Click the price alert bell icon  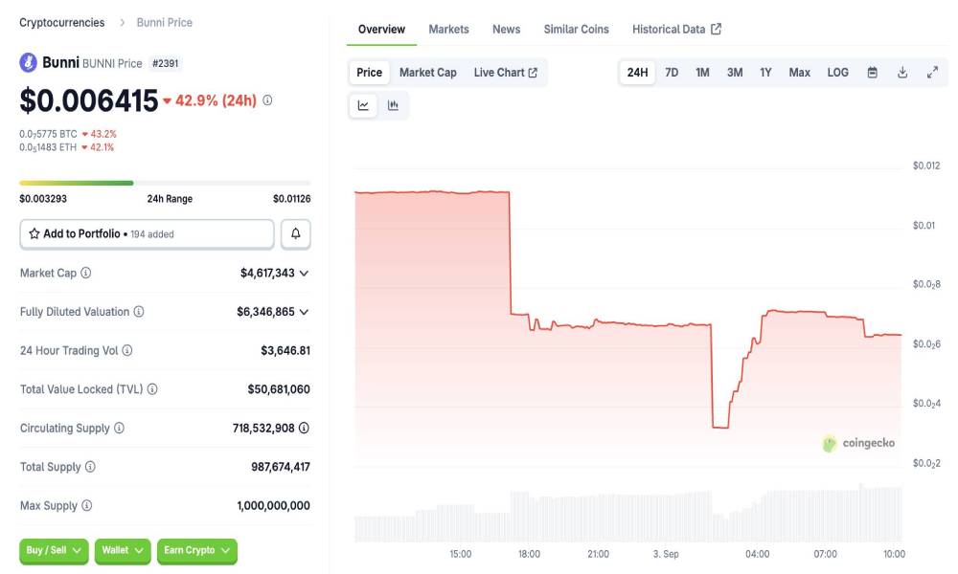coord(295,233)
